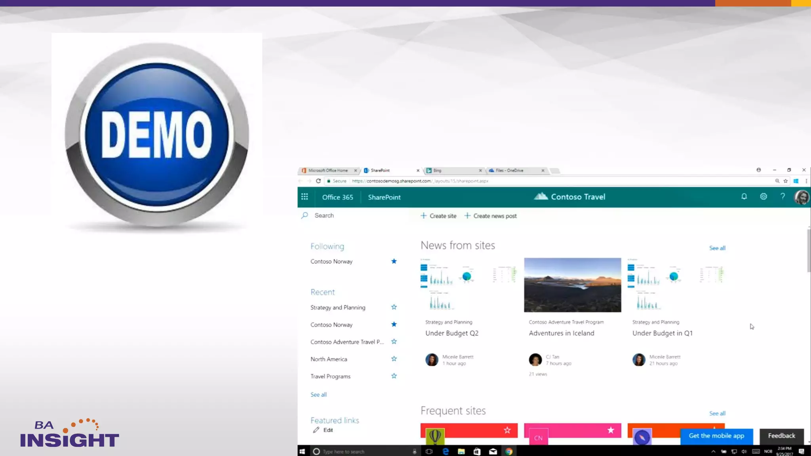Open Chrome's three-dot menu
This screenshot has height=456, width=811.
pyautogui.click(x=806, y=181)
